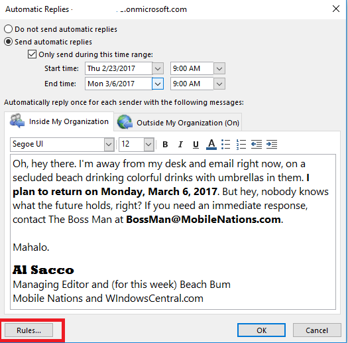This screenshot has width=348, height=343.
Task: Click the Thu 2/23/2017 start date field
Action: click(x=119, y=68)
